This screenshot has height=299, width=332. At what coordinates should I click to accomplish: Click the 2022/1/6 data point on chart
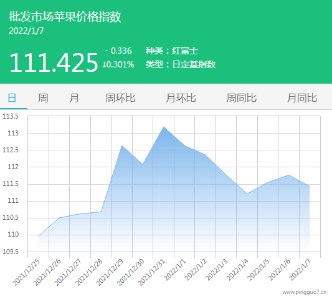pyautogui.click(x=289, y=175)
